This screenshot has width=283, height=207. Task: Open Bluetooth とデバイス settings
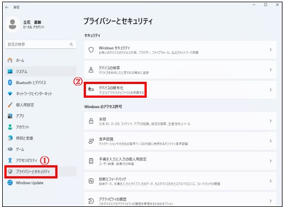pos(41,82)
